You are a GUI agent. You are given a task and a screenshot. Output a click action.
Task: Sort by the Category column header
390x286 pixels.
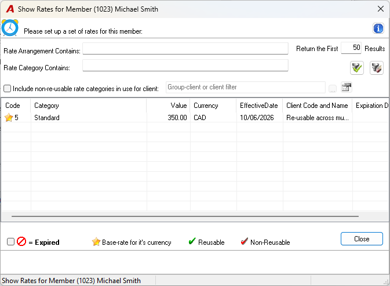(x=89, y=106)
